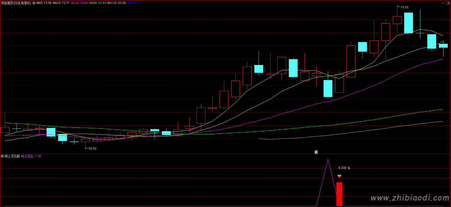Click the magenta MA20: 70.09 label
Image resolution: width=451 pixels, height=207 pixels.
click(x=79, y=3)
